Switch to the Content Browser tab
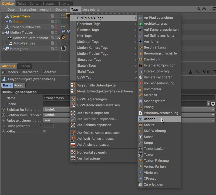The width and height of the screenshot is (216, 195). [x=42, y=4]
